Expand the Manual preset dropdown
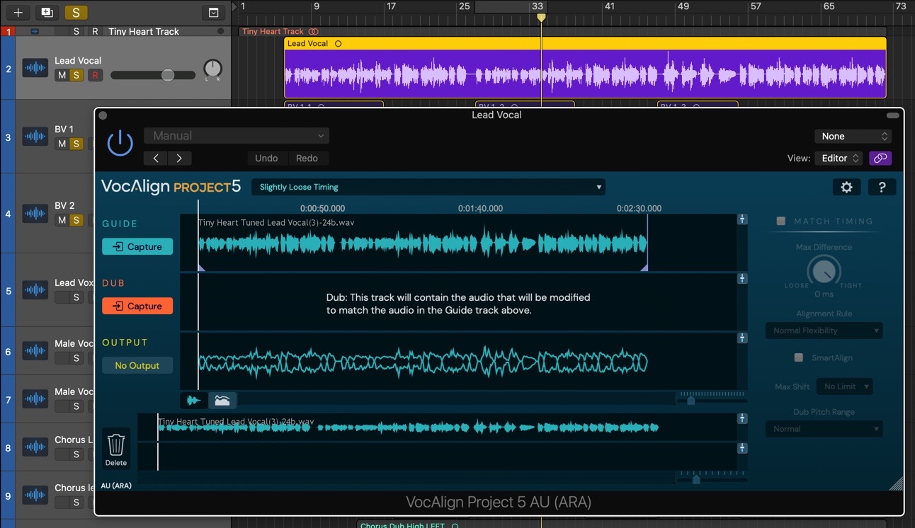This screenshot has height=528, width=915. click(237, 136)
